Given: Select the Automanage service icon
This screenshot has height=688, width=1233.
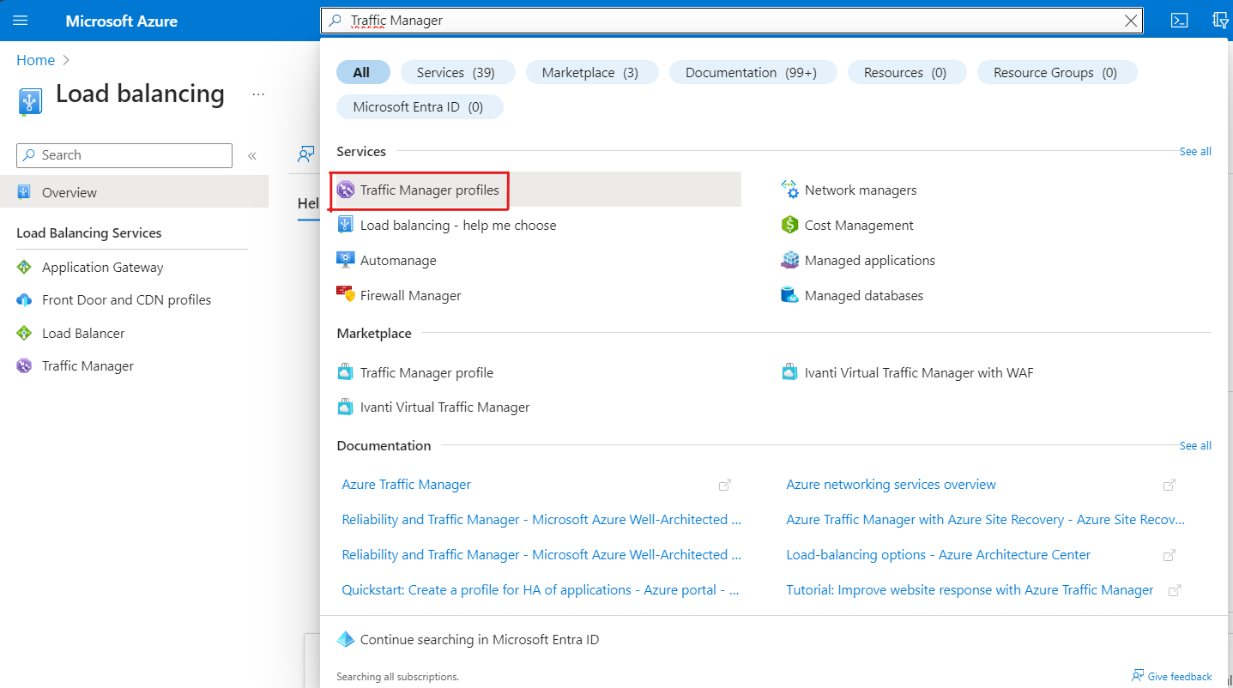Looking at the screenshot, I should click(x=346, y=260).
